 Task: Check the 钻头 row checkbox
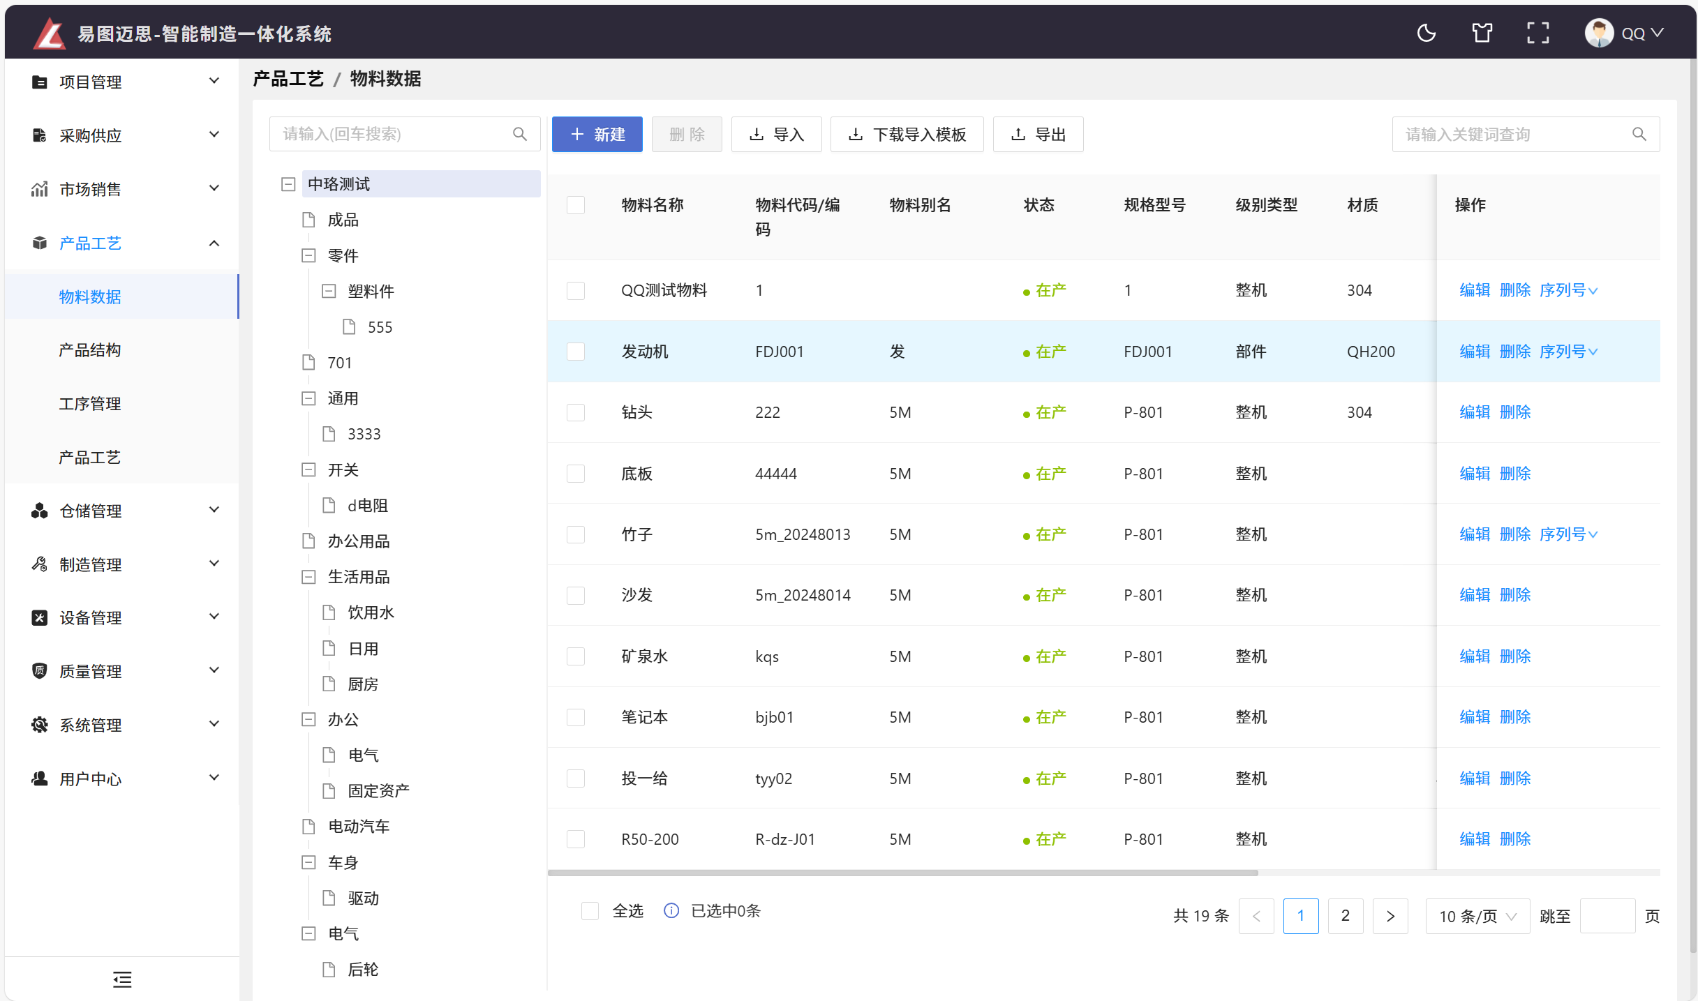[576, 412]
